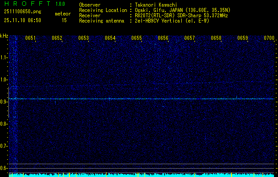Viewport: 278px width, 177px height.
Task: Select the meteor count value 15
Action: [x=64, y=20]
